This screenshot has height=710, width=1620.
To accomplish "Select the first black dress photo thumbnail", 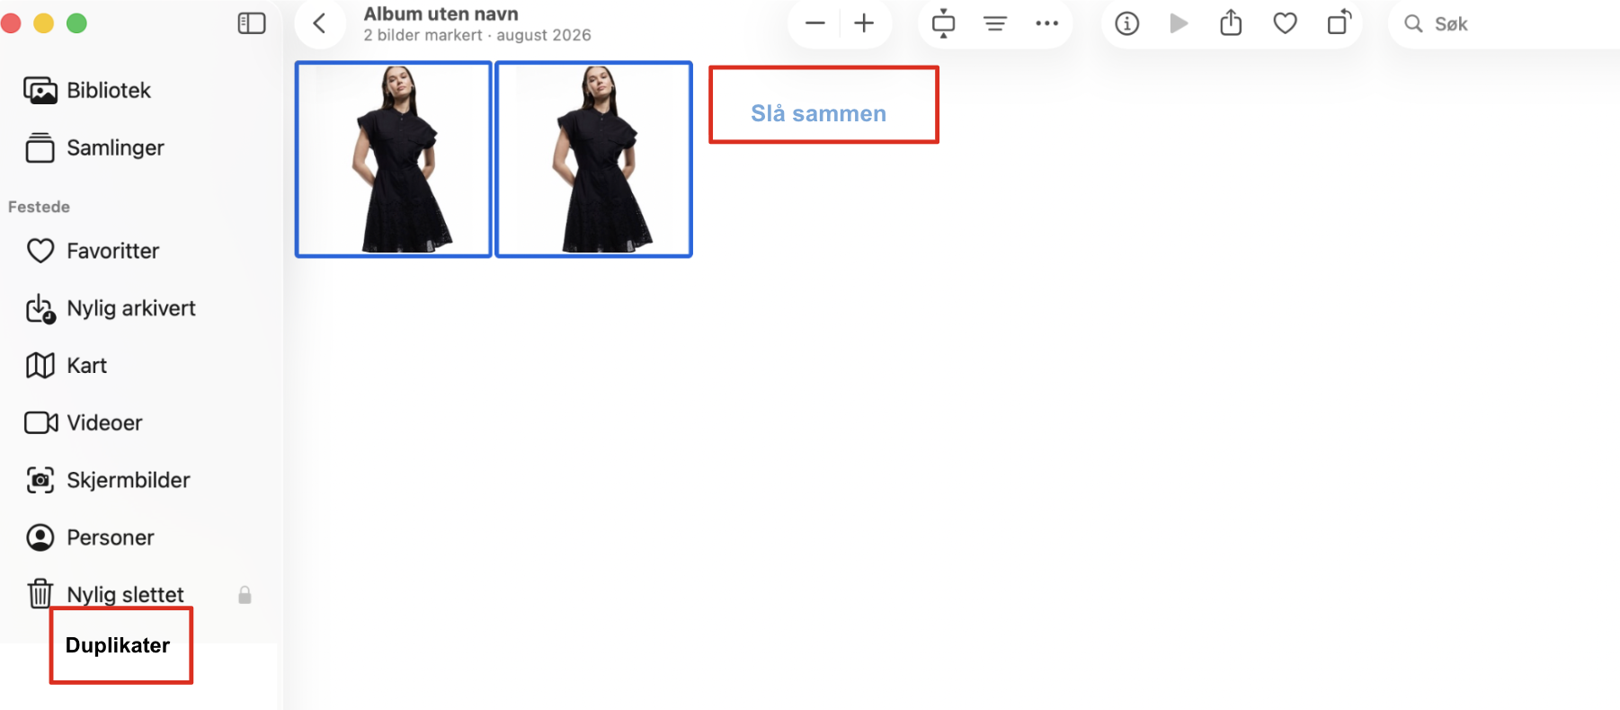I will [x=394, y=159].
